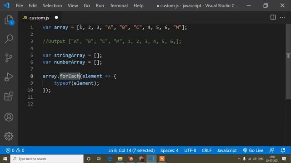Click the ENG language indicator
The height and width of the screenshot is (163, 291).
[x=261, y=159]
